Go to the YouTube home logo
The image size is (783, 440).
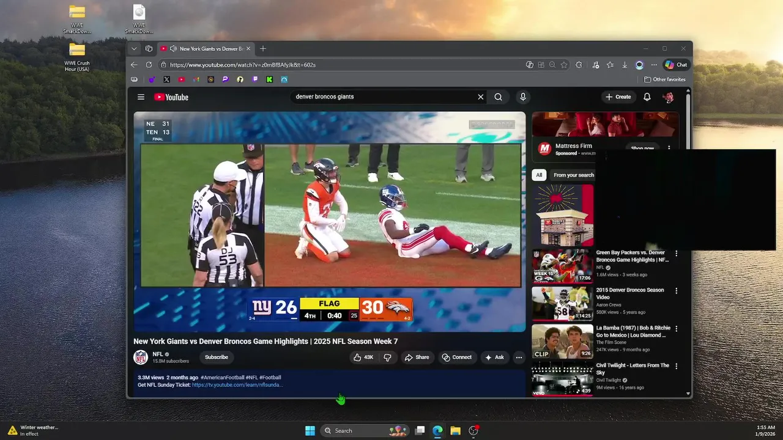[x=171, y=97]
